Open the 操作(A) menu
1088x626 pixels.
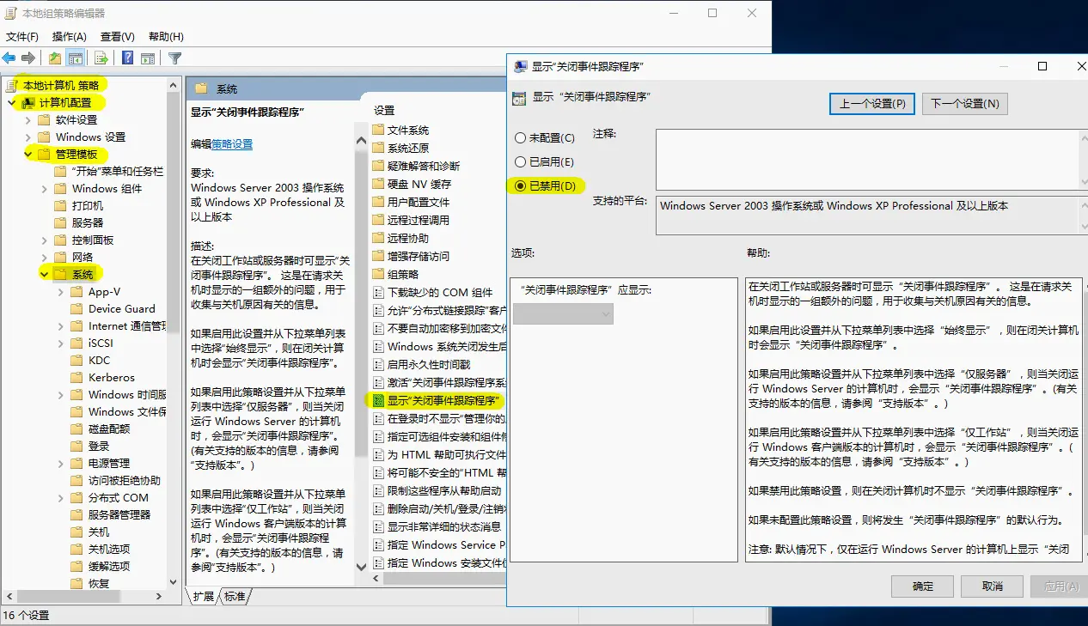coord(69,36)
